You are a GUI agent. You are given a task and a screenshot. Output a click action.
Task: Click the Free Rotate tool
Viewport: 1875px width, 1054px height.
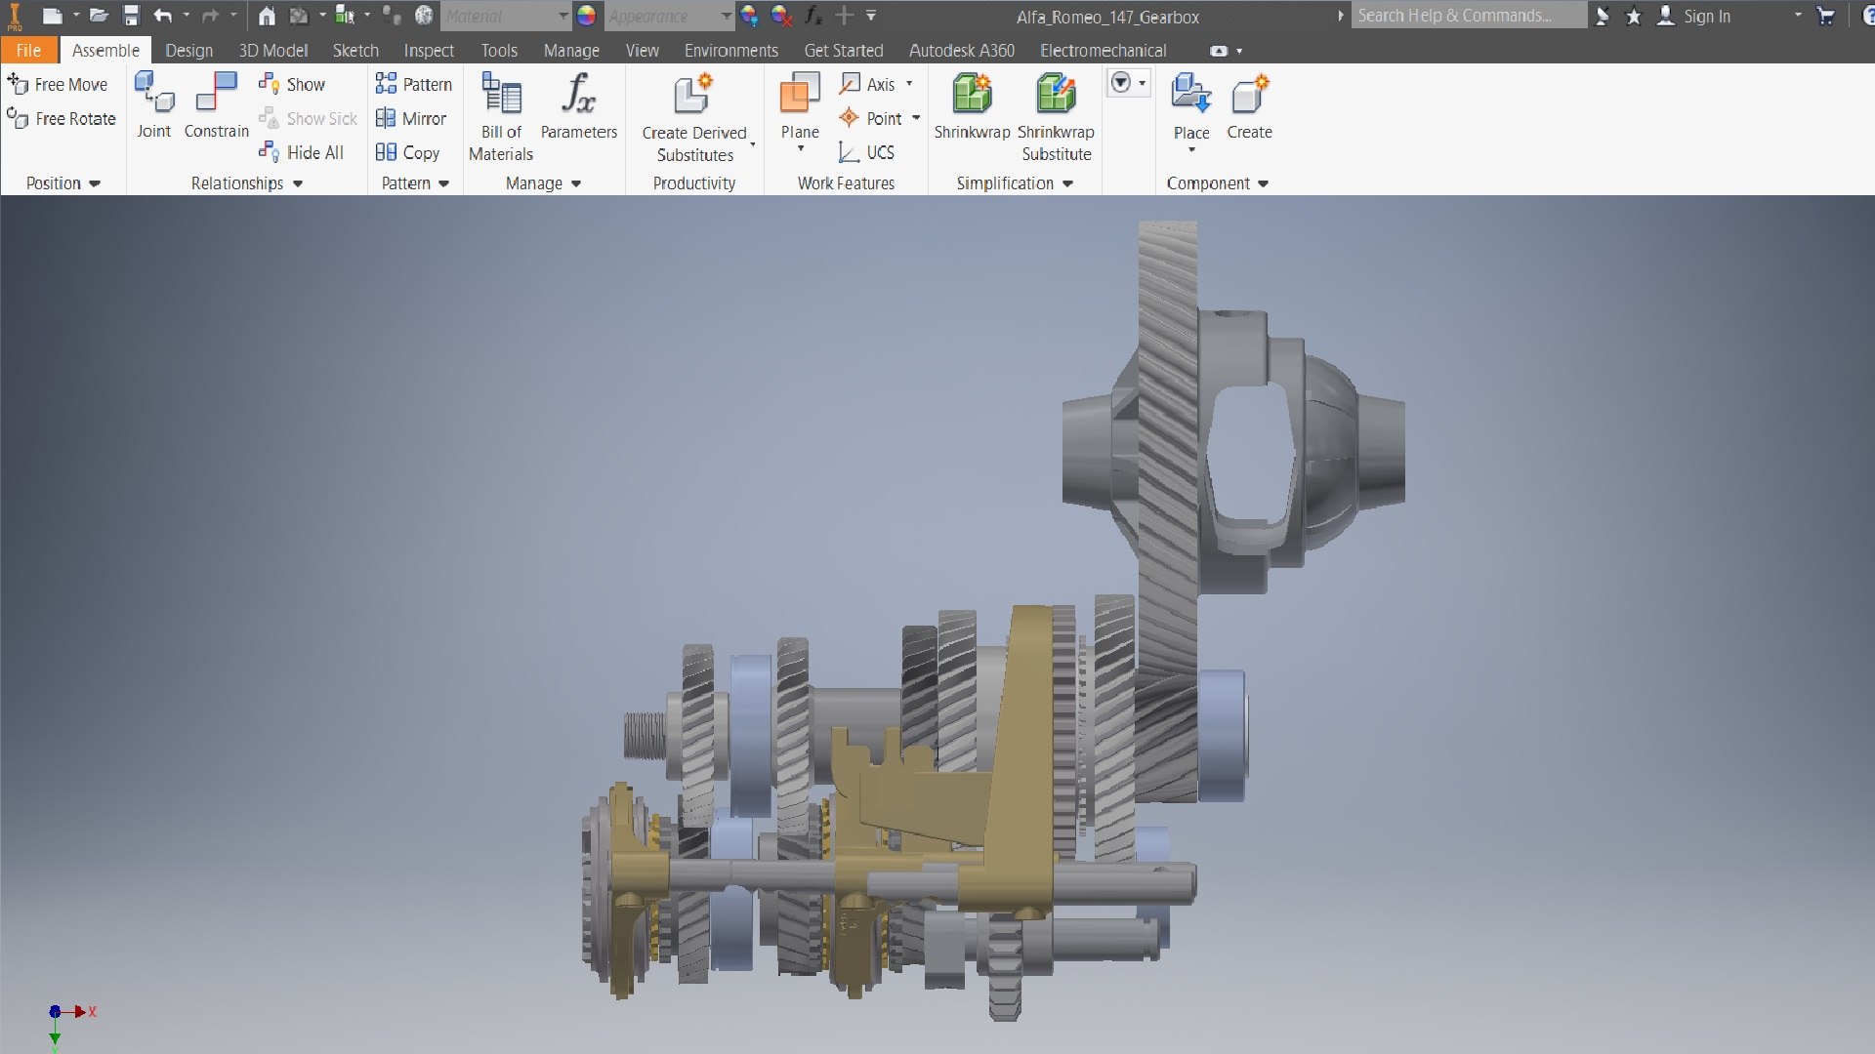tap(62, 119)
